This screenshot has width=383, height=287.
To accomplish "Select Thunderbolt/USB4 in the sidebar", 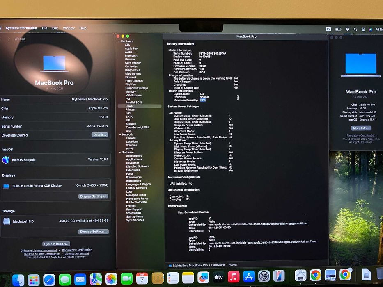I will [x=138, y=128].
